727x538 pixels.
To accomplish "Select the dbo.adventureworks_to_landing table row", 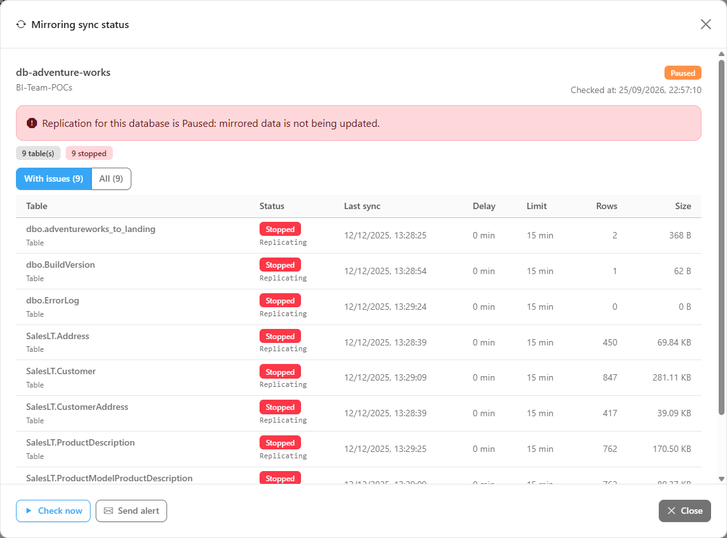I will [x=358, y=235].
